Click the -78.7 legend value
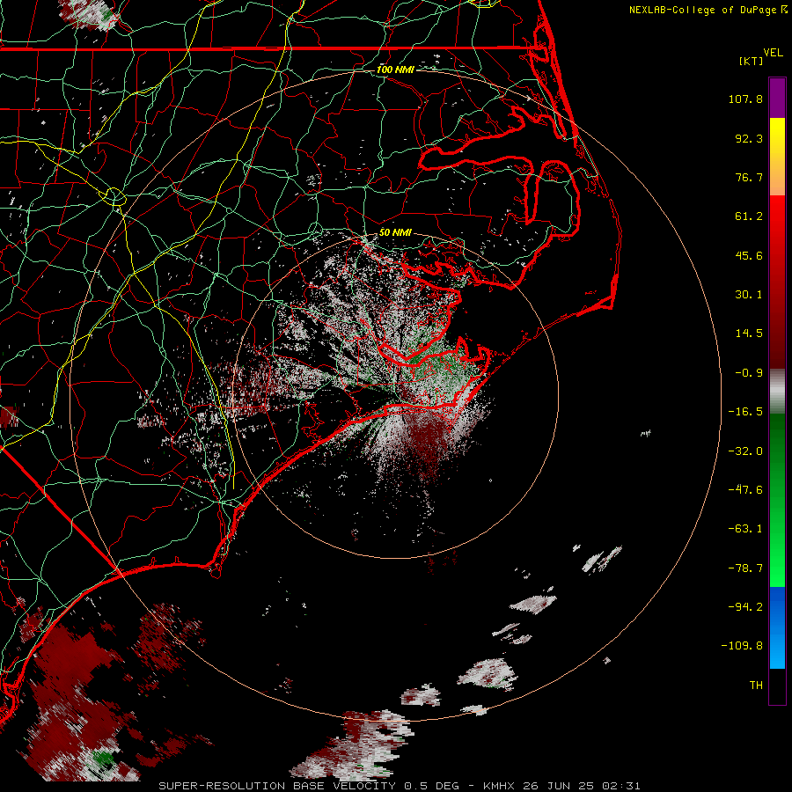This screenshot has width=792, height=792. point(745,568)
